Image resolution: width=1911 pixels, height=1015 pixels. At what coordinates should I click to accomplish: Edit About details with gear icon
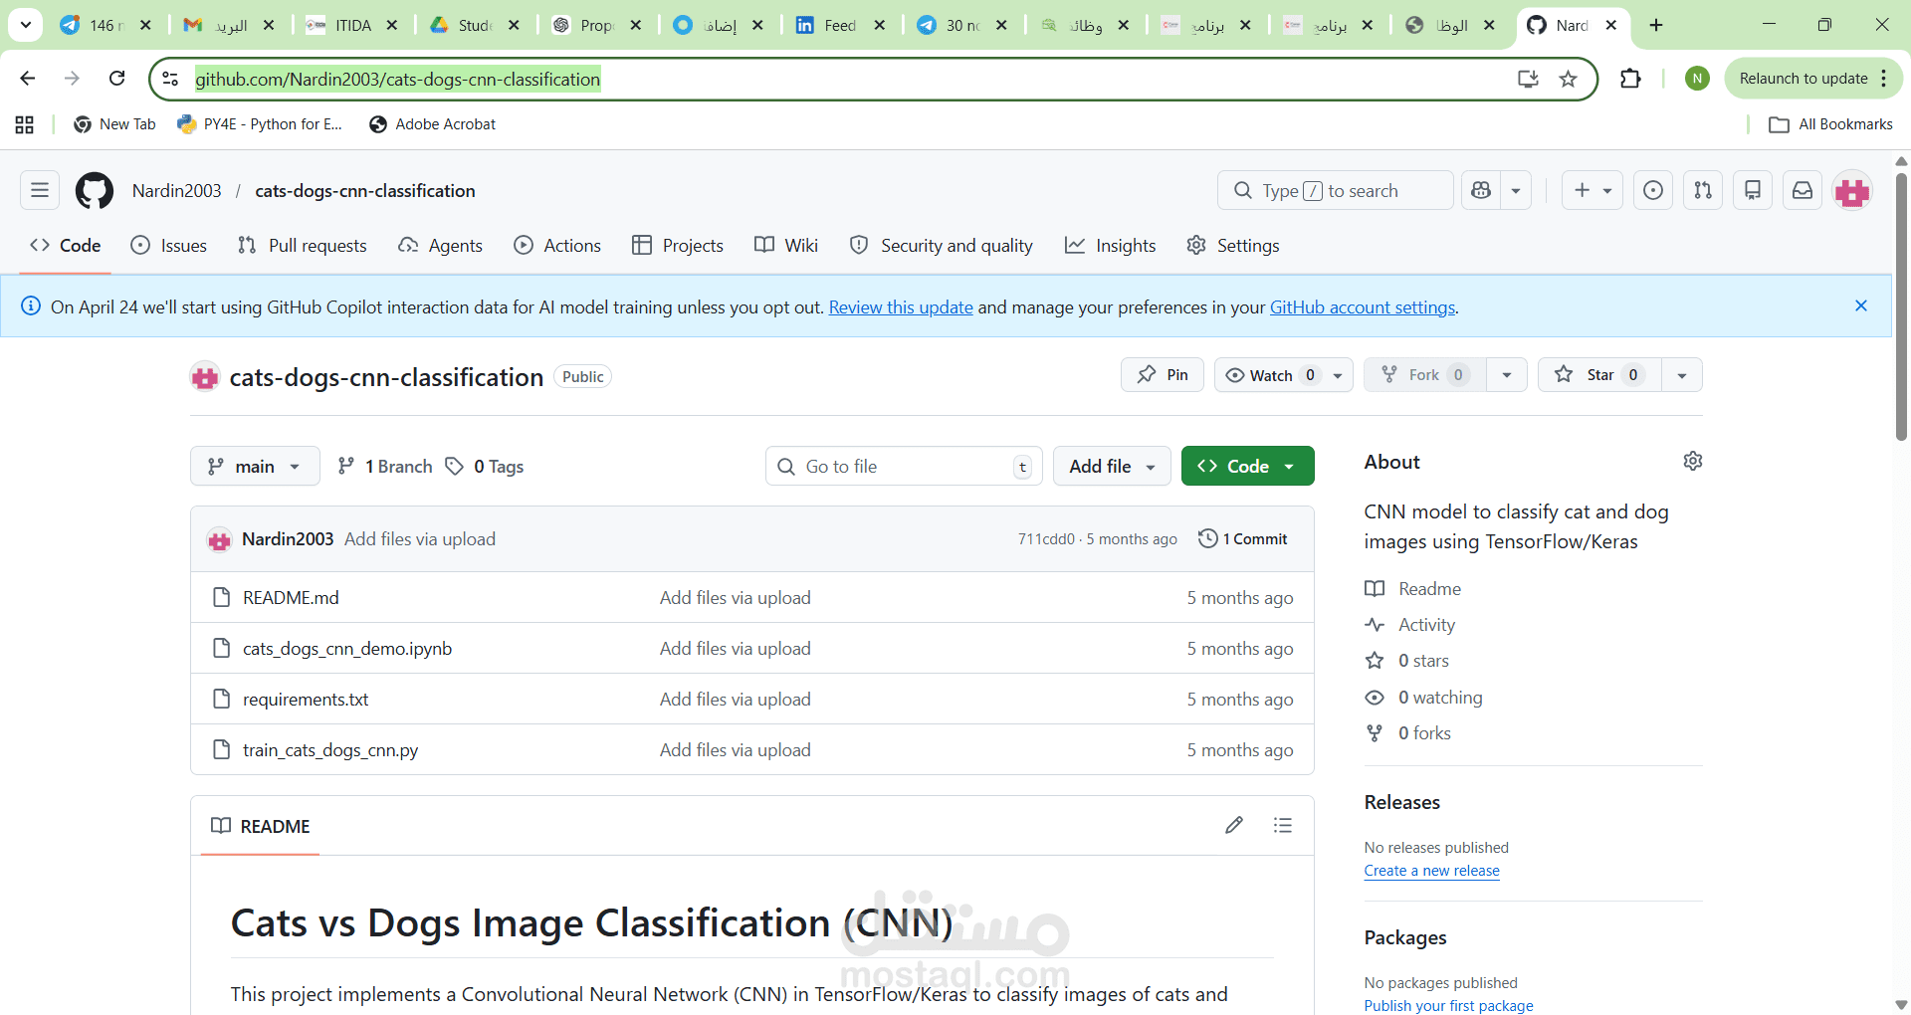(1693, 461)
